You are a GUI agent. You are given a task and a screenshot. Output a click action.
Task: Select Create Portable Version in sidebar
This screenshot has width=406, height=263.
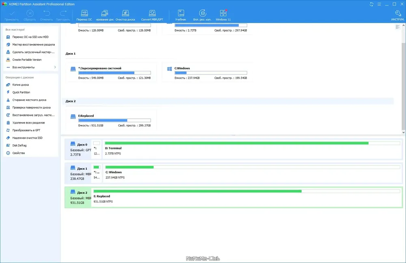pos(27,60)
